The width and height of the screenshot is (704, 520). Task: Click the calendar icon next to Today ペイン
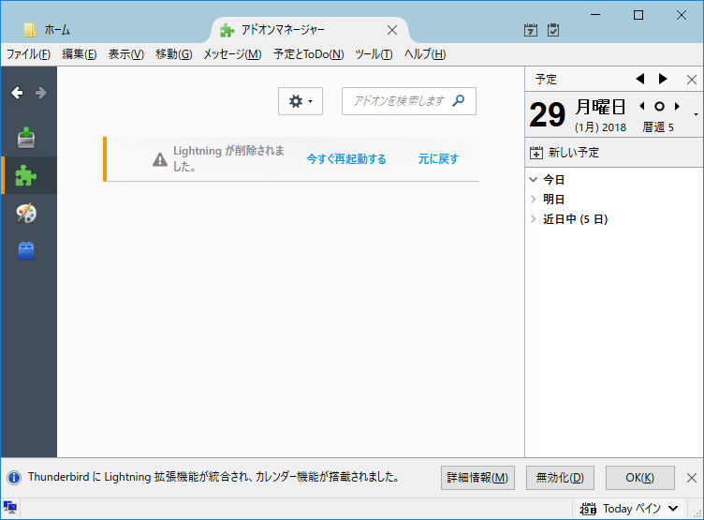tap(588, 509)
